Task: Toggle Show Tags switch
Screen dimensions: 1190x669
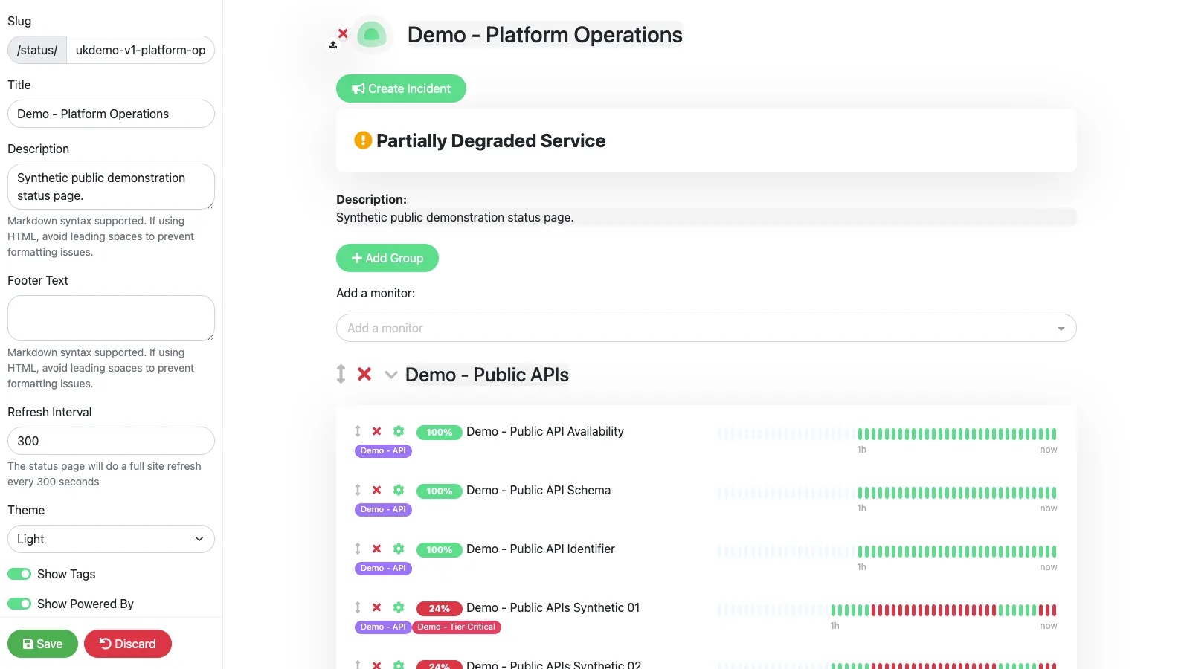Action: [x=19, y=574]
